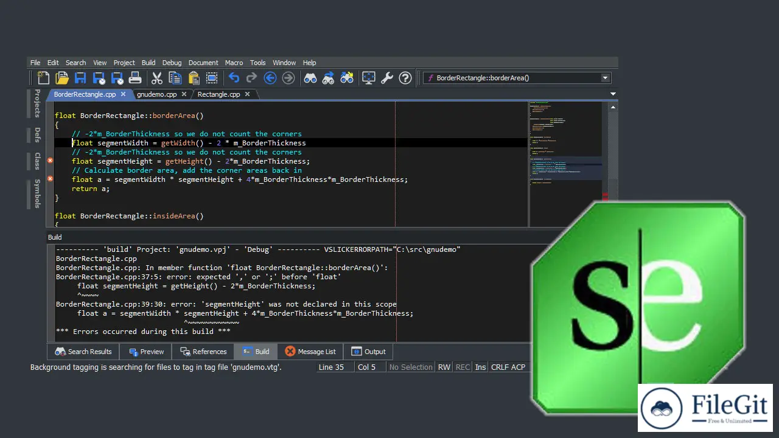
Task: Click the Save All toolbar icon
Action: tap(117, 78)
